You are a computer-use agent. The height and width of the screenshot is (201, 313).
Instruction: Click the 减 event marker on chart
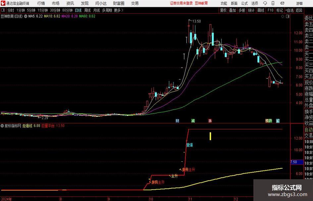pyautogui.click(x=193, y=120)
